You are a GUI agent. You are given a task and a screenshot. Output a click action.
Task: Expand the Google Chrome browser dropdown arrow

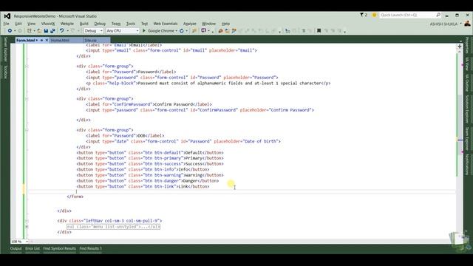pos(176,31)
